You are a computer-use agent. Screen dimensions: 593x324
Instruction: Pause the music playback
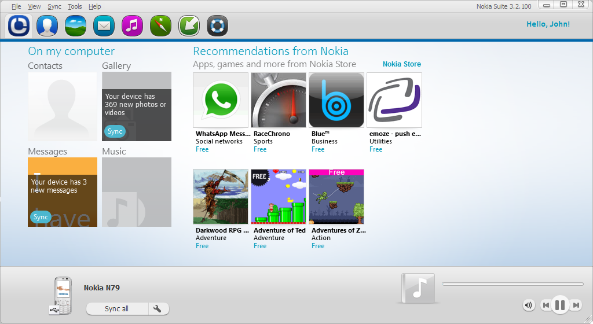coord(559,305)
